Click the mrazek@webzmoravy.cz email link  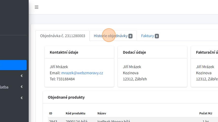click(82, 73)
